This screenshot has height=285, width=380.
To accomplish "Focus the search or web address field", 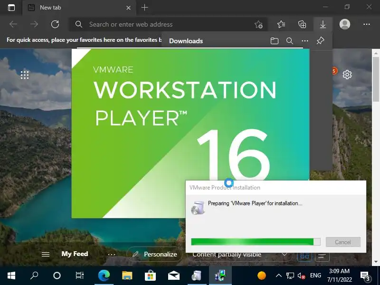I will [167, 24].
